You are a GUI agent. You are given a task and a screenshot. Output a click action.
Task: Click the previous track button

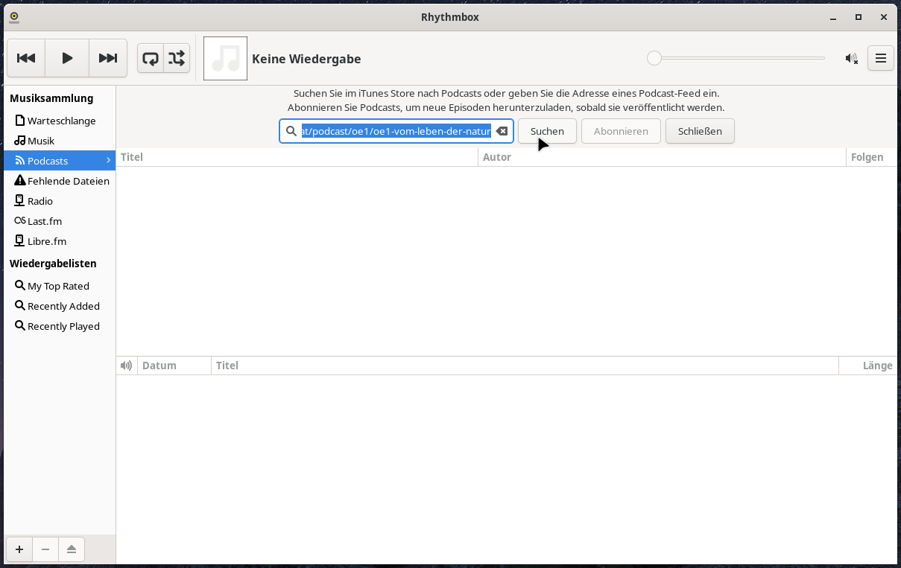pyautogui.click(x=26, y=58)
